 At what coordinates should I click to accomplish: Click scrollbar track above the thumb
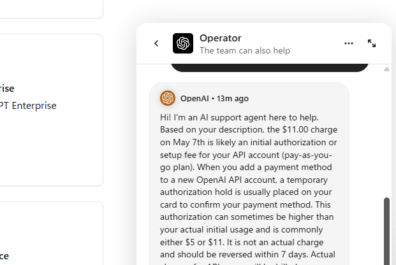pos(386,134)
